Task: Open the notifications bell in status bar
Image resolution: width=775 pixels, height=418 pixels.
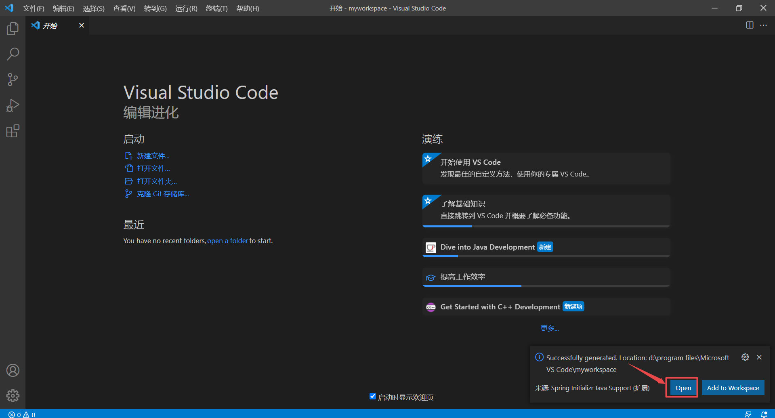Action: tap(764, 414)
